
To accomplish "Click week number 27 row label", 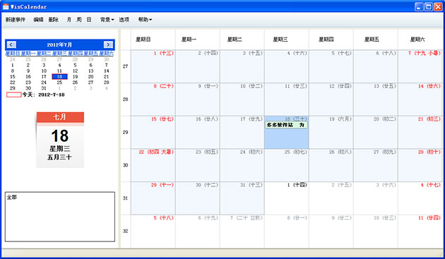I will click(x=125, y=66).
